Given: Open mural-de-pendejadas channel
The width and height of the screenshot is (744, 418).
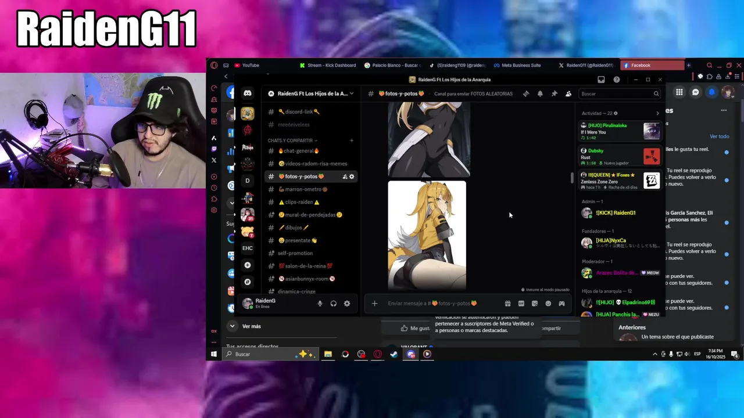Looking at the screenshot, I should coord(311,215).
